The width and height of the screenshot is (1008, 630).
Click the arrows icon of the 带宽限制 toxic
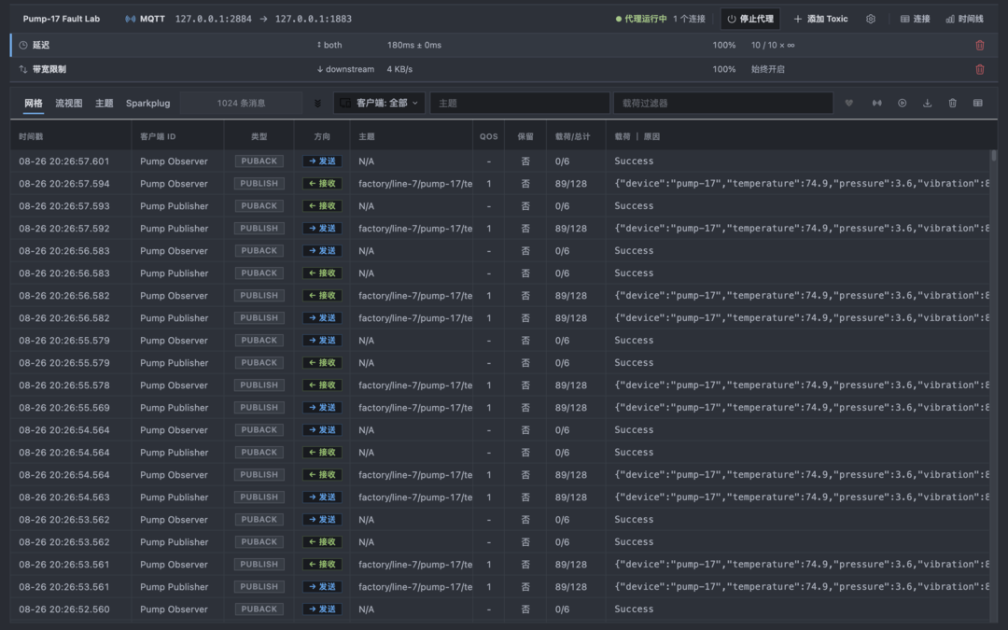(x=23, y=69)
